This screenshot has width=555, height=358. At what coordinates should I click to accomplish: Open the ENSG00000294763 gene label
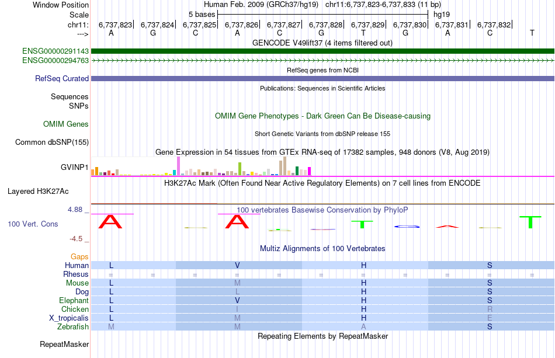click(x=56, y=61)
